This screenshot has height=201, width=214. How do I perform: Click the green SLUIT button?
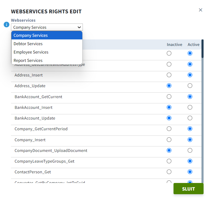188,189
